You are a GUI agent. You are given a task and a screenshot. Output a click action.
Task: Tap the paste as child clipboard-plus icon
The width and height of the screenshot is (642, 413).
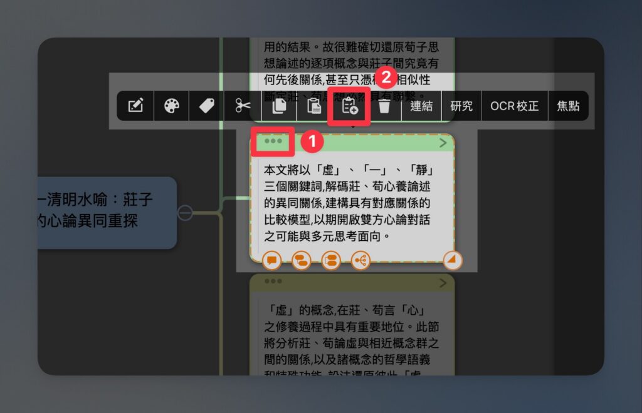click(350, 106)
